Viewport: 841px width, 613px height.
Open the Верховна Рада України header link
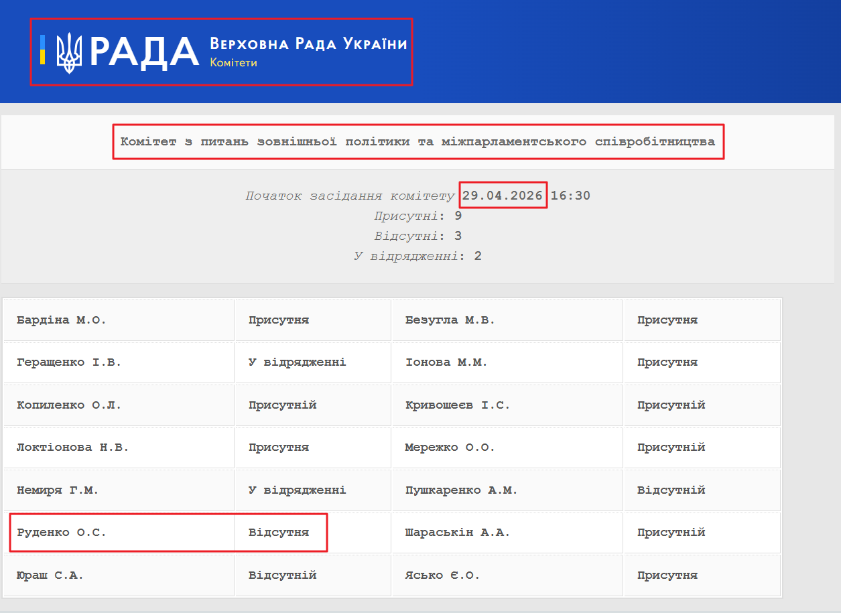(308, 44)
